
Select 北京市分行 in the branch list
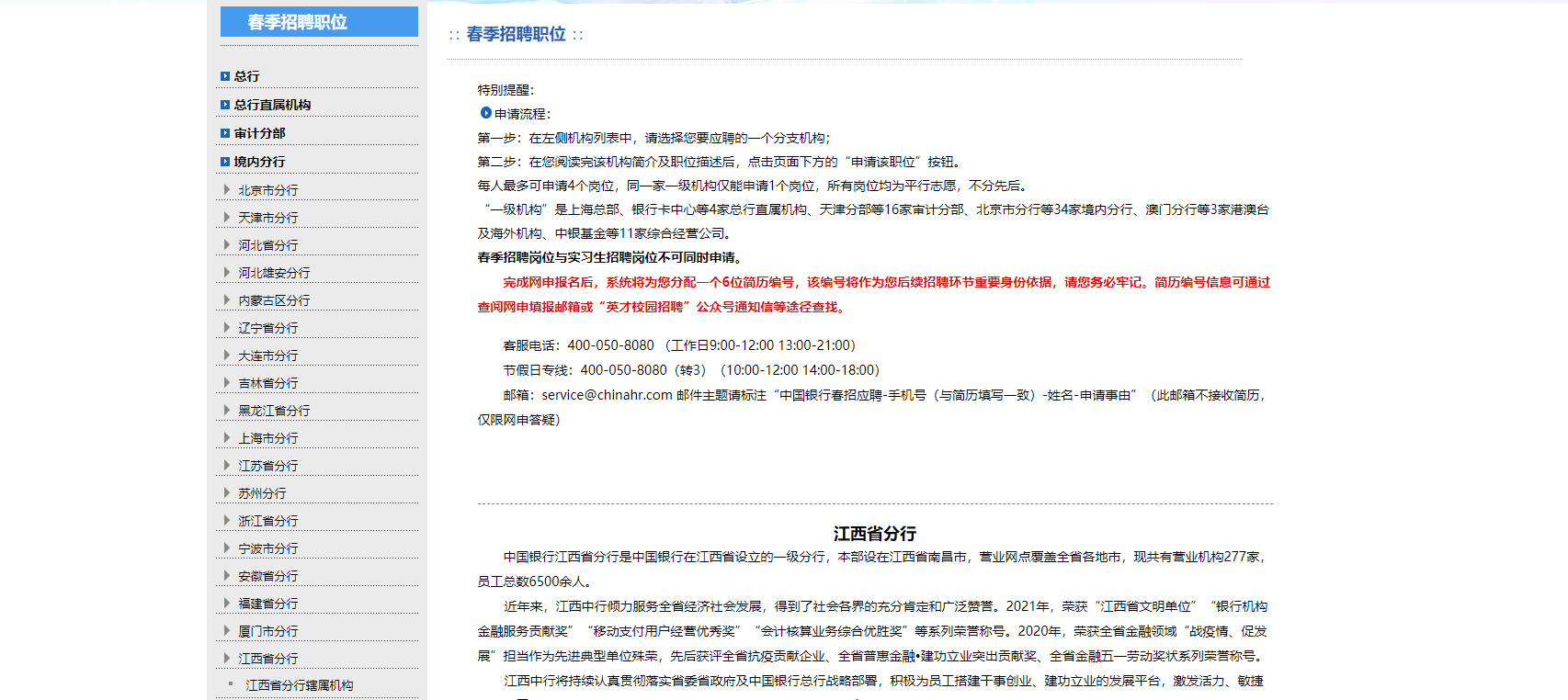click(x=268, y=190)
